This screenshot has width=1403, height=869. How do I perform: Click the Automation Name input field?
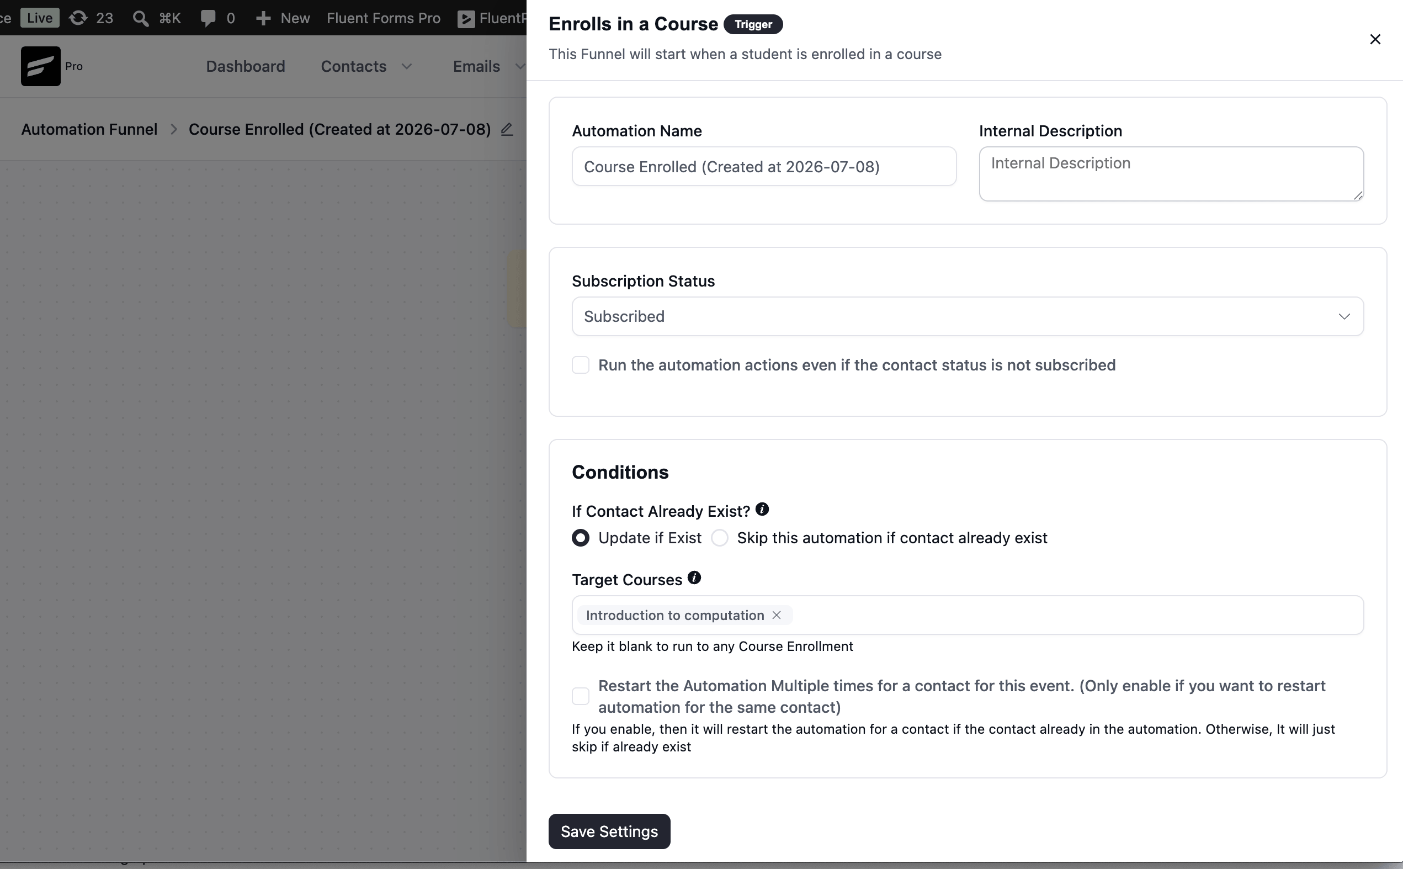pos(764,166)
